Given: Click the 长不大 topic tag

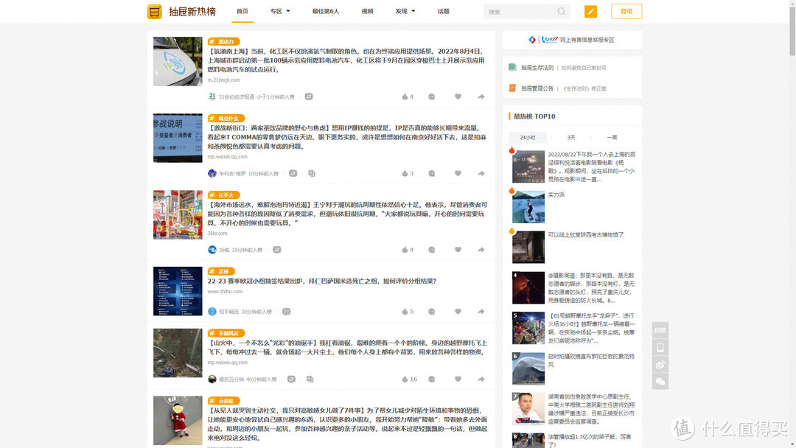Looking at the screenshot, I should pyautogui.click(x=223, y=195).
